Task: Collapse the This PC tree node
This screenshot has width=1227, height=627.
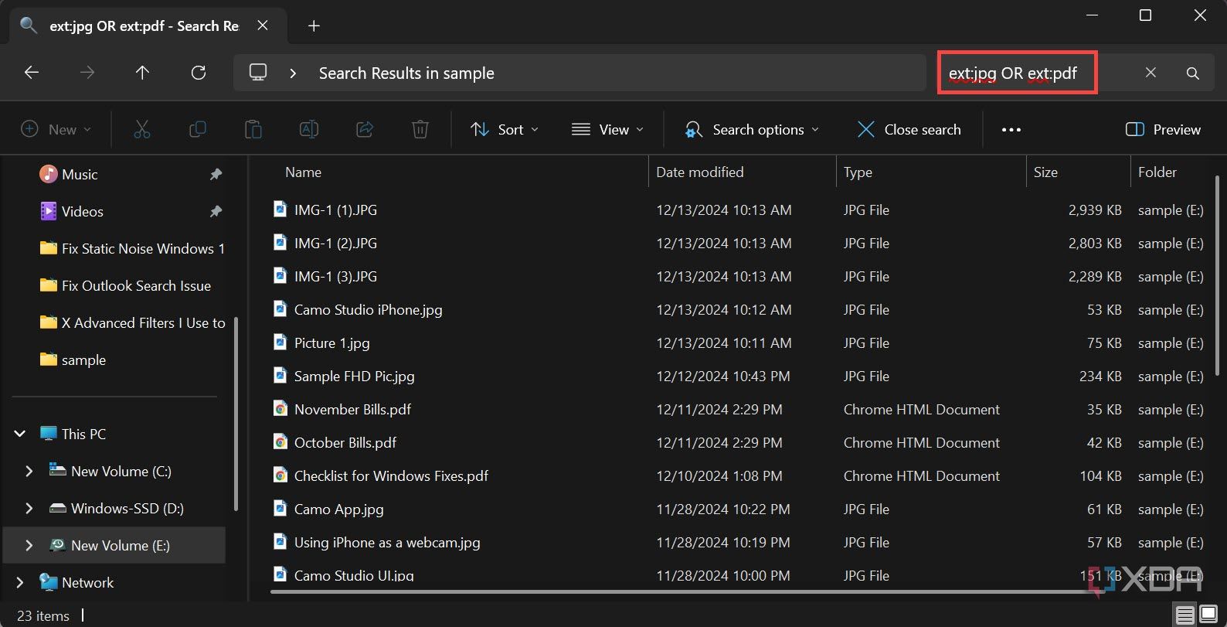Action: pyautogui.click(x=20, y=434)
